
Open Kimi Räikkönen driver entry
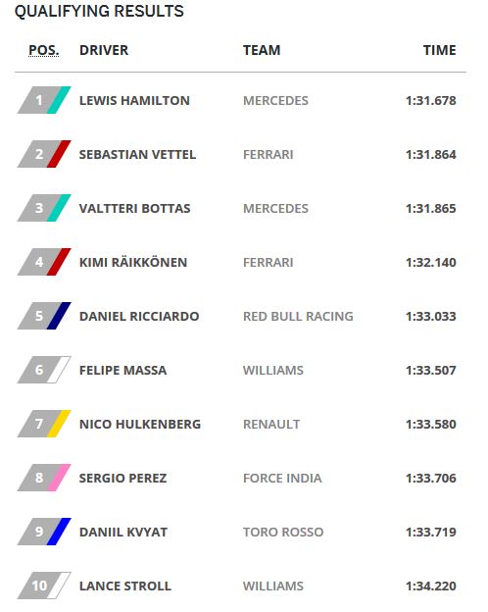point(133,262)
